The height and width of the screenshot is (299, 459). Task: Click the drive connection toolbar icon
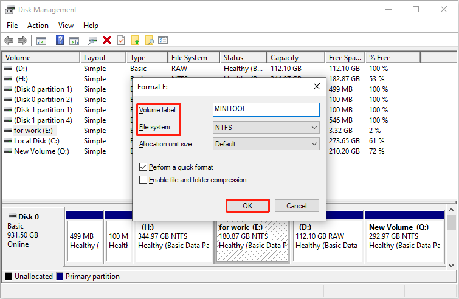click(x=92, y=41)
